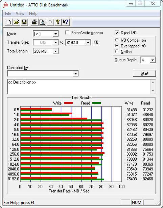
Task: Click inside the Description text box
Action: pos(79,87)
